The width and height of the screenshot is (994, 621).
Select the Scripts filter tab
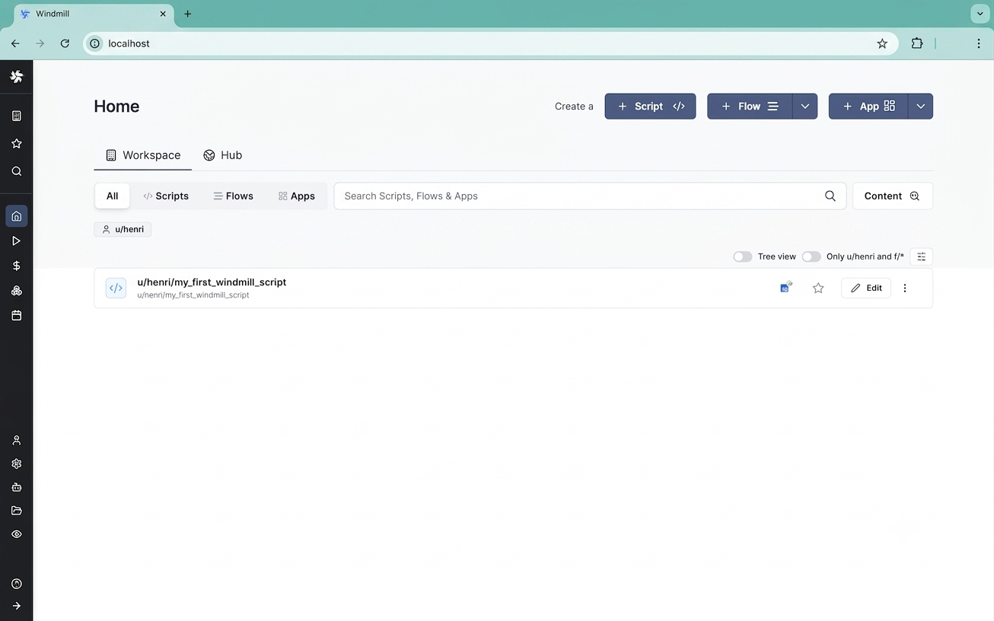click(x=166, y=196)
